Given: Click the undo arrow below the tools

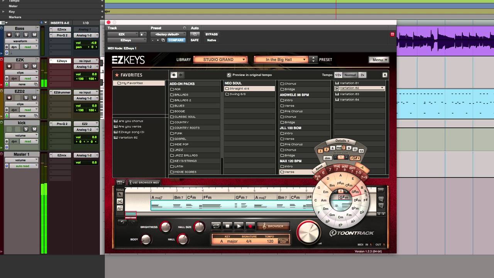Looking at the screenshot, I should pyautogui.click(x=122, y=222).
